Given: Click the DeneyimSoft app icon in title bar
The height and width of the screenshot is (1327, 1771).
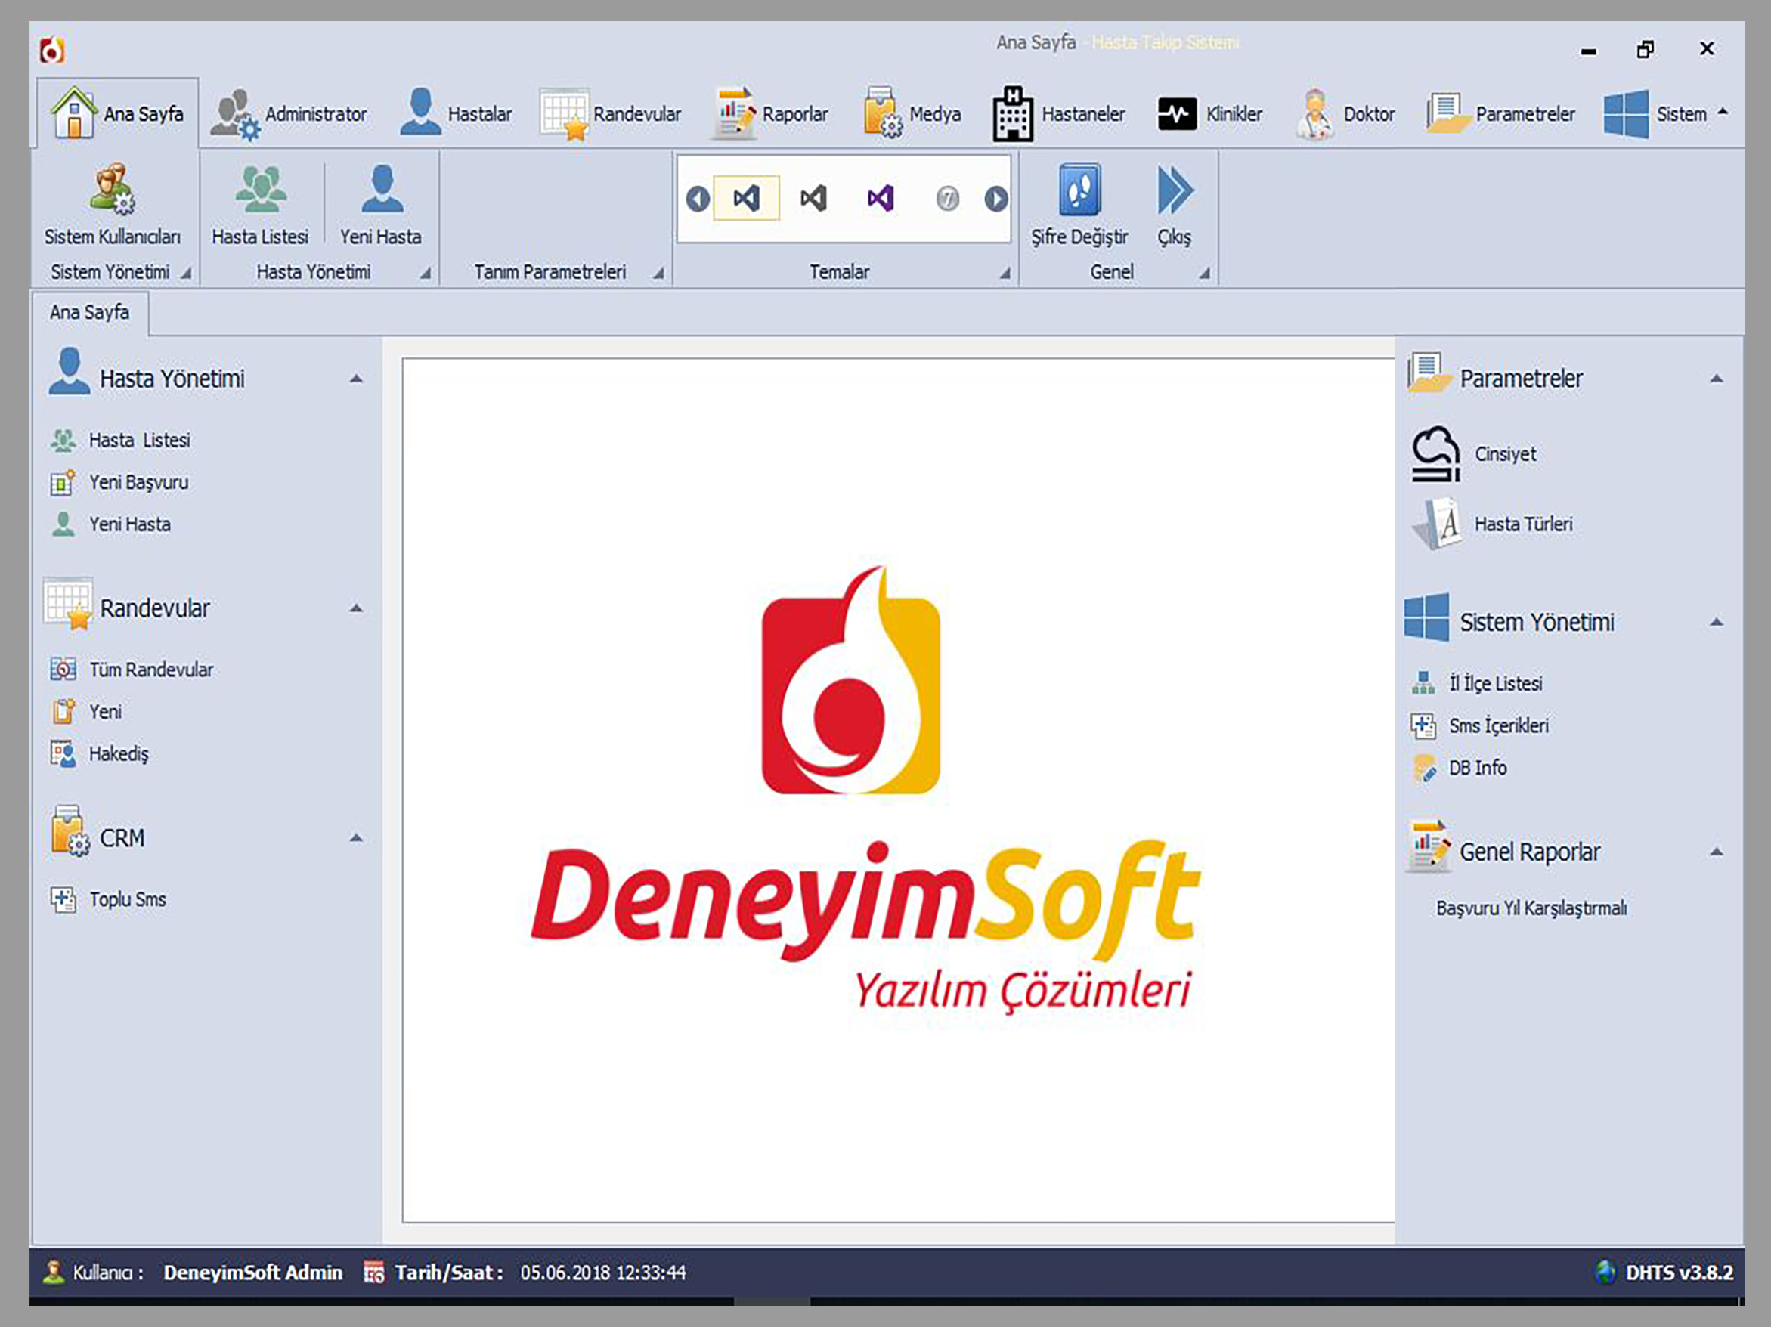Looking at the screenshot, I should 53,50.
